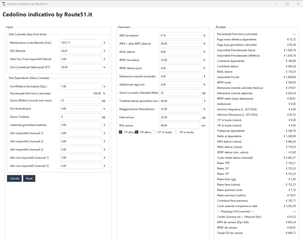The height and width of the screenshot is (240, 303).
Task: Maximize the Cedolino indicativo window
Action: tap(287, 4)
